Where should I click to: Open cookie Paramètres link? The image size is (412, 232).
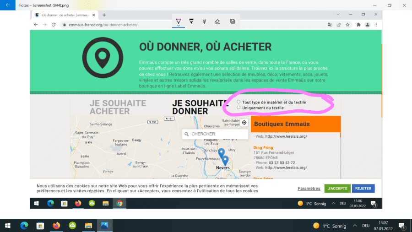click(309, 189)
